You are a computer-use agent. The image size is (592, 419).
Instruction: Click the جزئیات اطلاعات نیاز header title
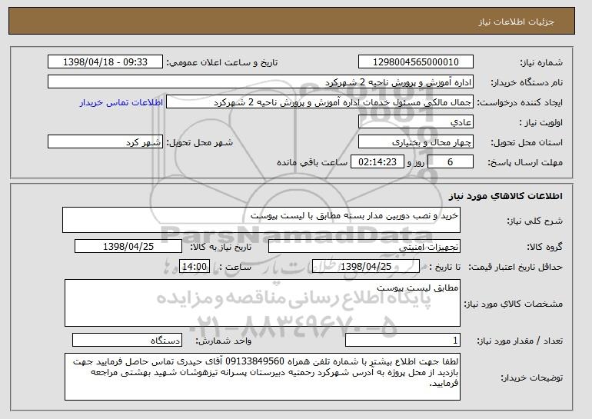[x=516, y=22]
